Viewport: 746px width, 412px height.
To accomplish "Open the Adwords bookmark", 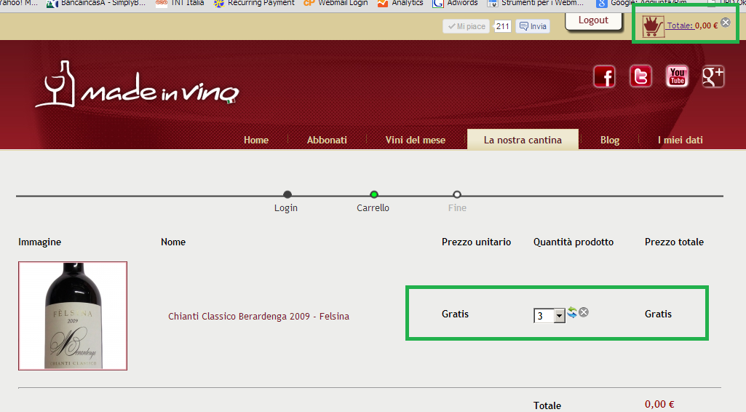I will tap(456, 4).
